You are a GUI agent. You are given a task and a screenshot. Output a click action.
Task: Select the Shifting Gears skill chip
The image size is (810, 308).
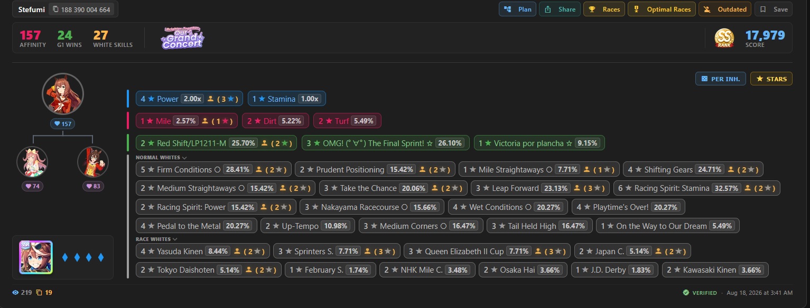pos(693,169)
